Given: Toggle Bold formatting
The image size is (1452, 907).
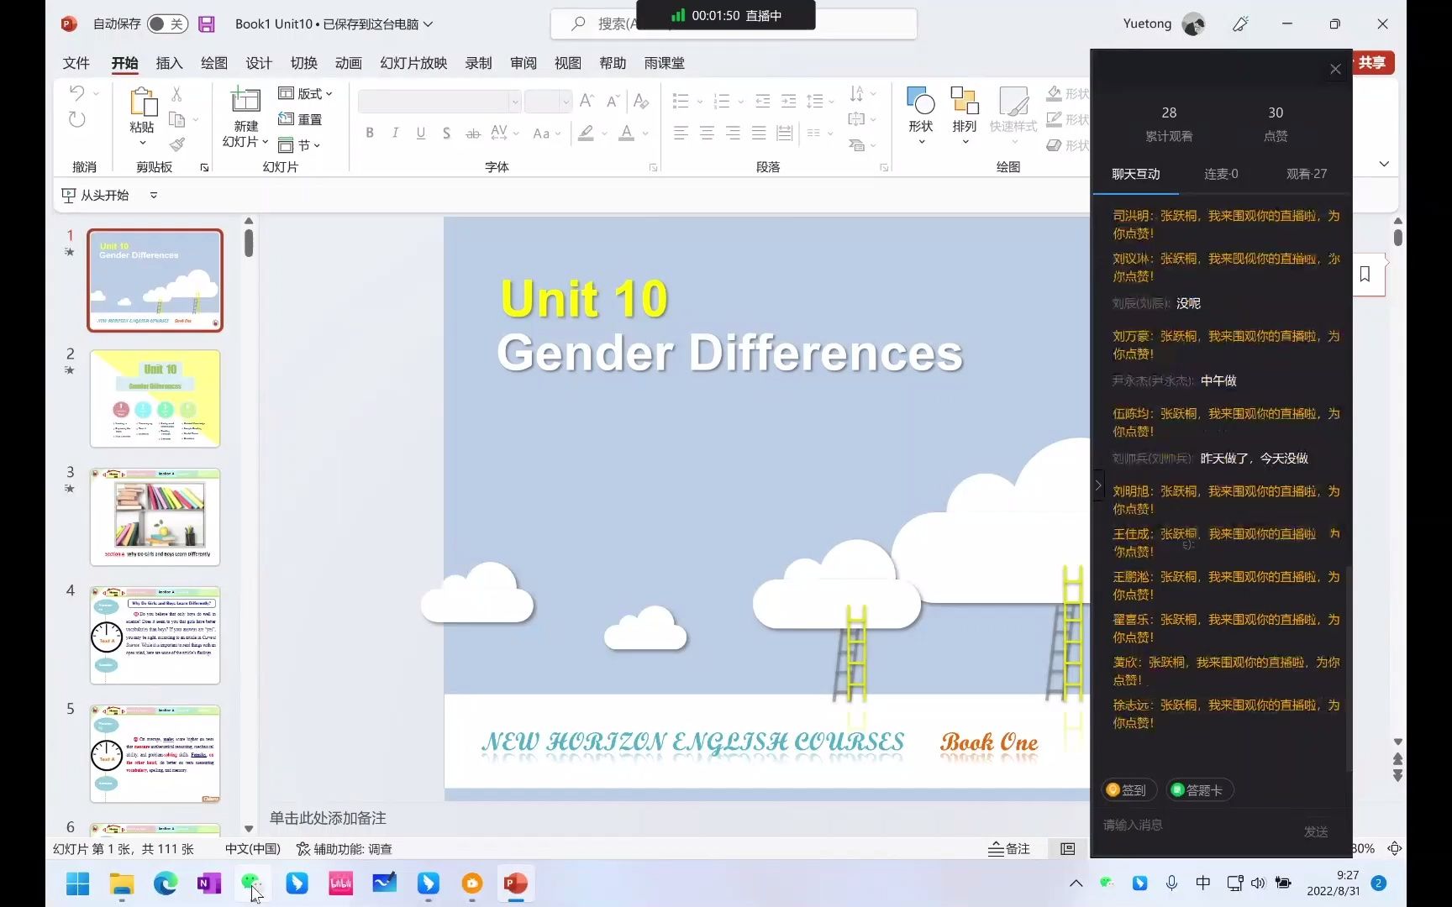Looking at the screenshot, I should coord(370,133).
